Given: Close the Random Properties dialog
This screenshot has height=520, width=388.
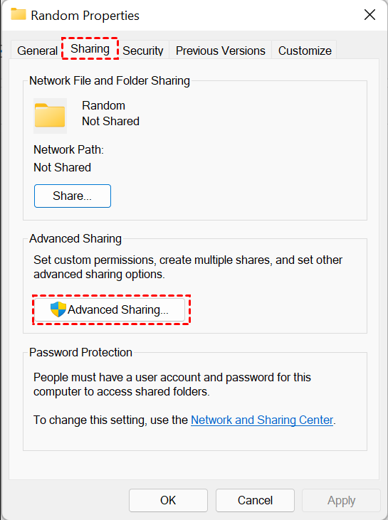Looking at the screenshot, I should (369, 15).
